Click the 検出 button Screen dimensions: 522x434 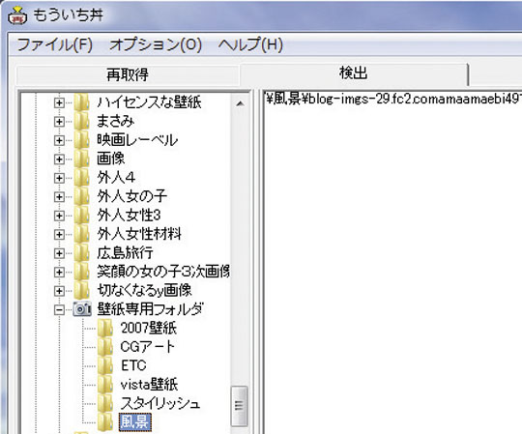click(x=354, y=73)
